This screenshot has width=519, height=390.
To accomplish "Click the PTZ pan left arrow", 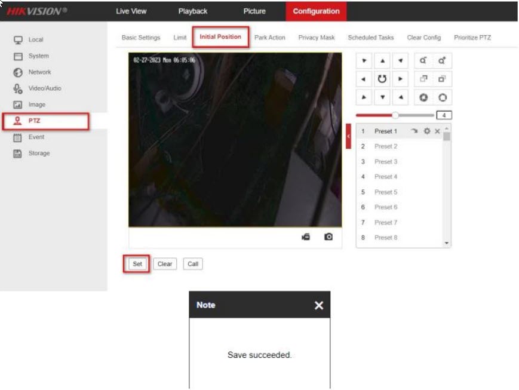I will coord(363,79).
